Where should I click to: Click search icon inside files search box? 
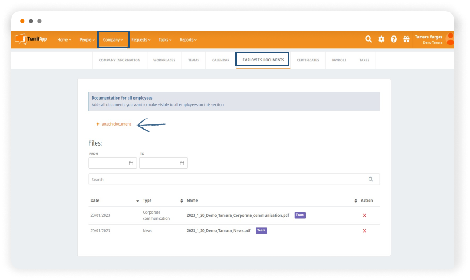[x=370, y=180]
